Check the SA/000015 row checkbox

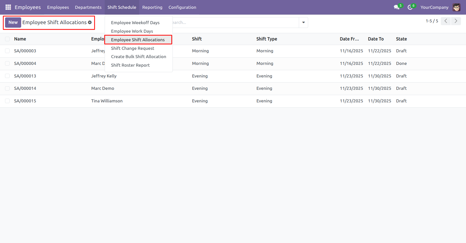pos(7,101)
